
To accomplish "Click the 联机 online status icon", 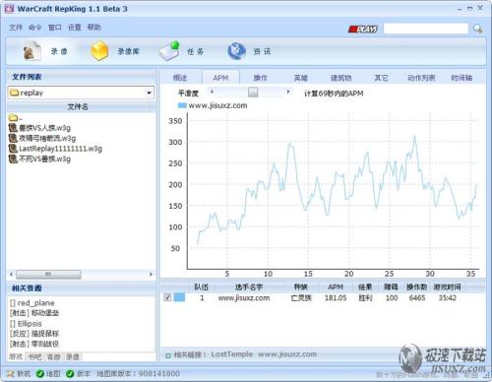I will pos(11,374).
